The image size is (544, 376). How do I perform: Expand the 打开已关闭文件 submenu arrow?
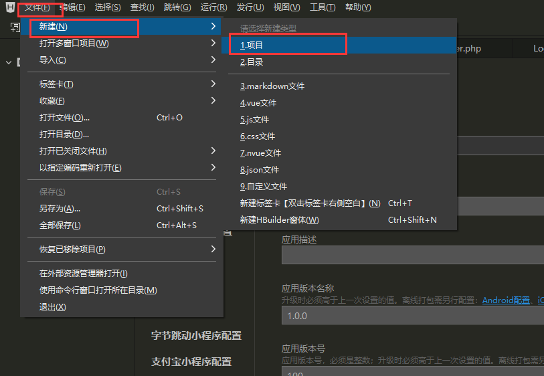pos(213,151)
